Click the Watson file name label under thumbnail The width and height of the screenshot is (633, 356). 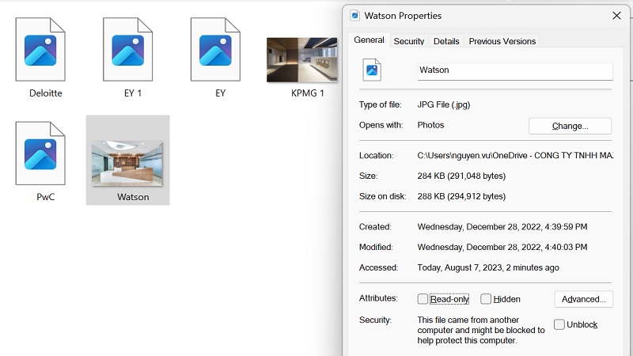click(x=133, y=197)
